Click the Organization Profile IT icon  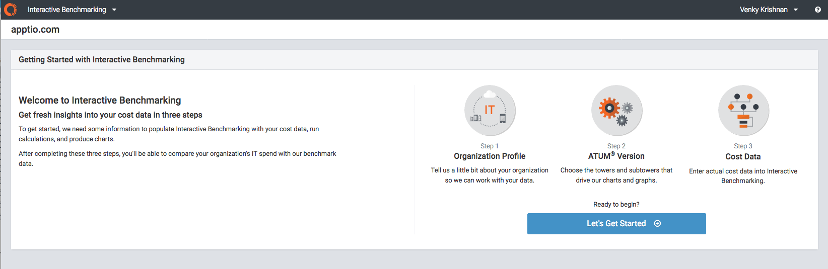pos(490,111)
